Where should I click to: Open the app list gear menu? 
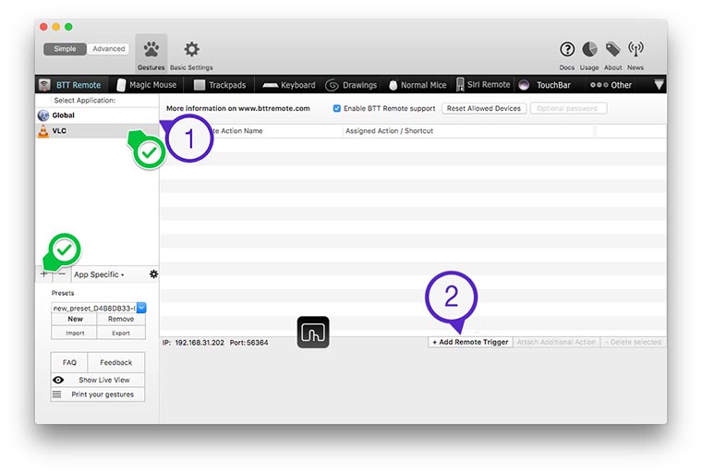(x=153, y=274)
